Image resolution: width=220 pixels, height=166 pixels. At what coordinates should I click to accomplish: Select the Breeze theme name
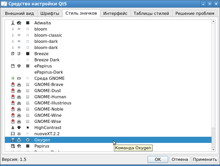click(x=41, y=54)
